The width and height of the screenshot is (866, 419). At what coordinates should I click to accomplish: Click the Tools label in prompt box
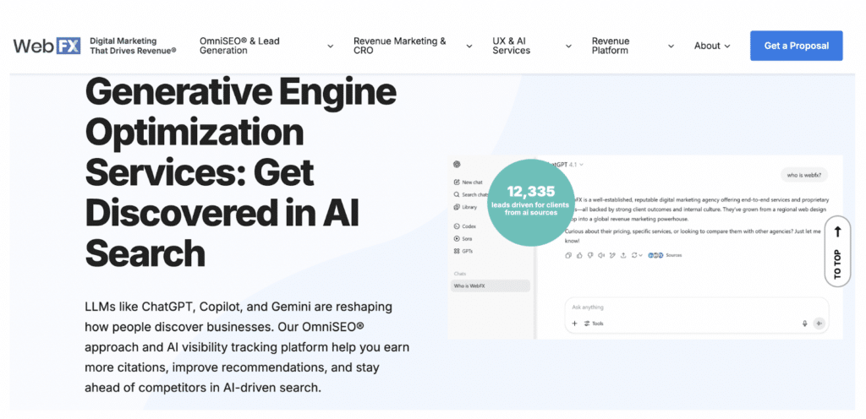point(598,324)
